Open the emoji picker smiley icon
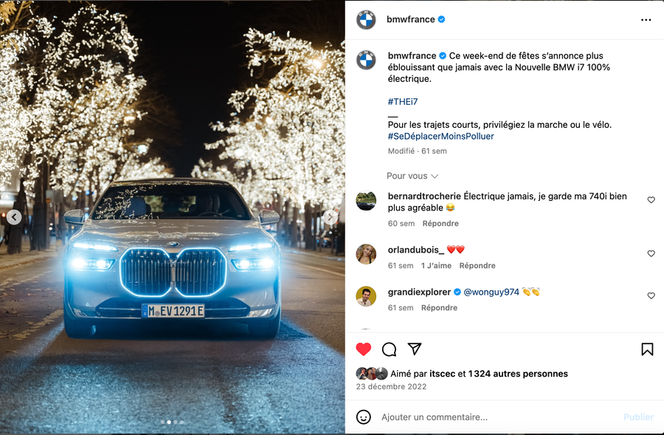 coord(363,417)
